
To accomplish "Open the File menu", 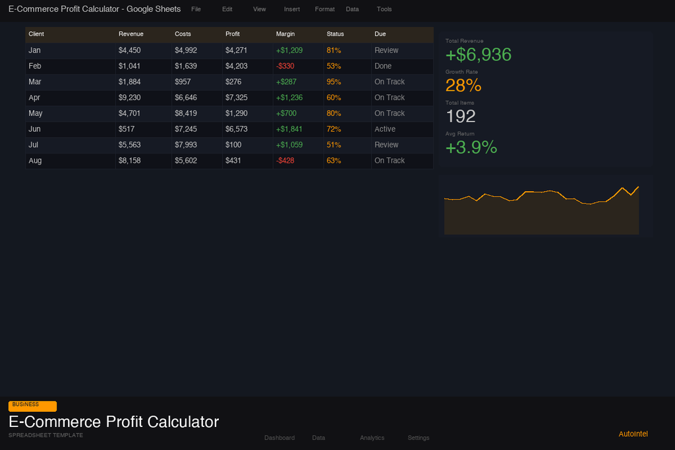I will [x=196, y=9].
